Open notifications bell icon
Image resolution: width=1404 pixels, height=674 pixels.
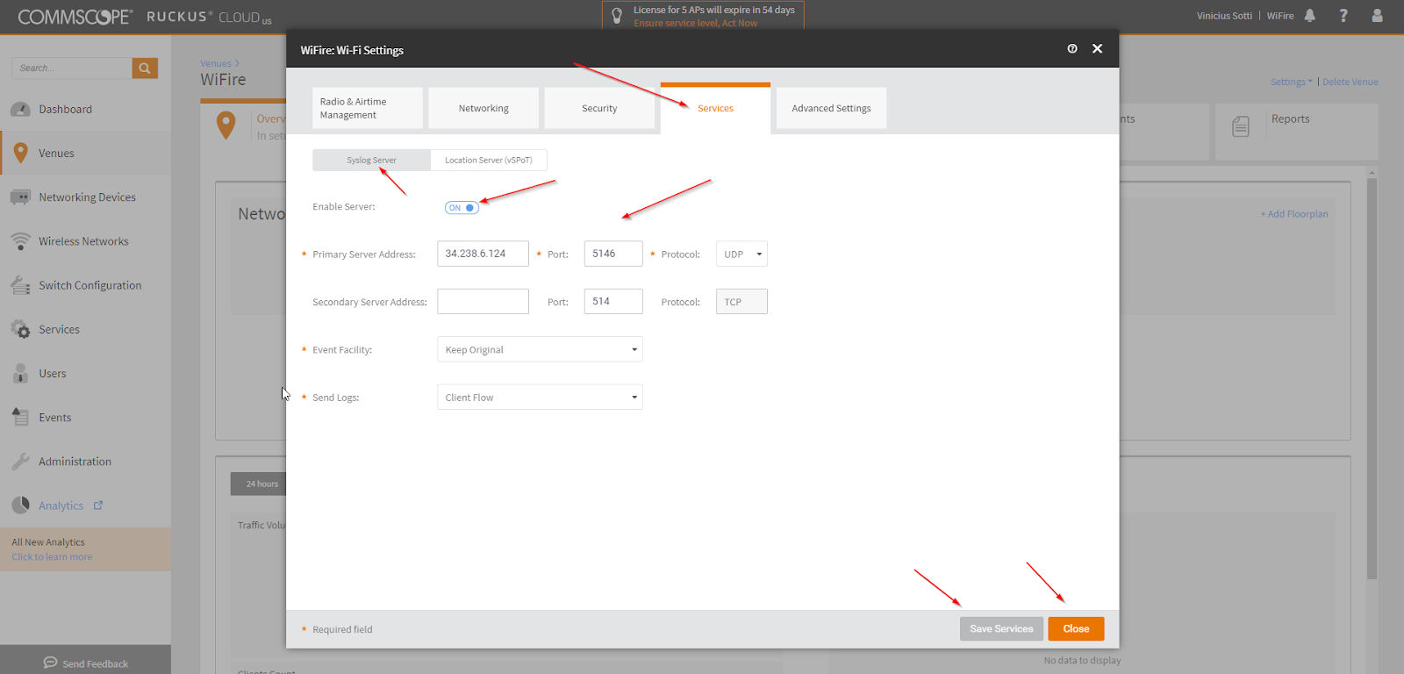point(1310,16)
